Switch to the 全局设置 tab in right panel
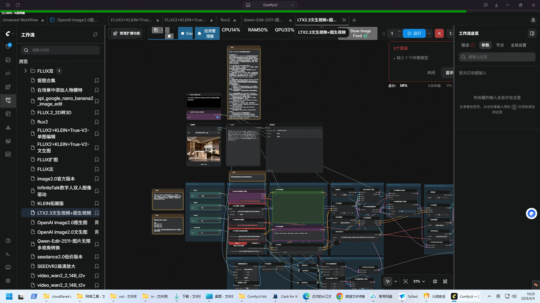540x303 pixels. point(518,45)
